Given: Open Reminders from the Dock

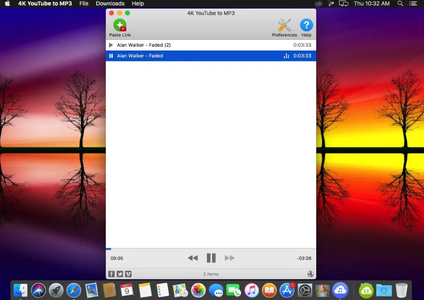Looking at the screenshot, I should point(162,290).
